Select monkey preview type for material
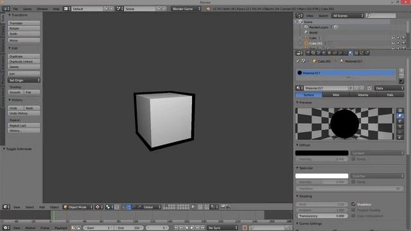 [400, 126]
